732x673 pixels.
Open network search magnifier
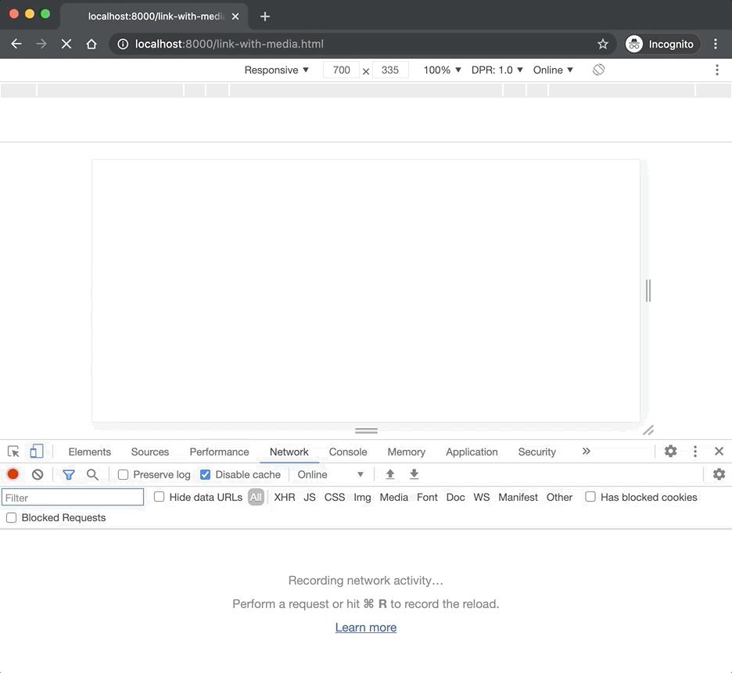tap(92, 474)
